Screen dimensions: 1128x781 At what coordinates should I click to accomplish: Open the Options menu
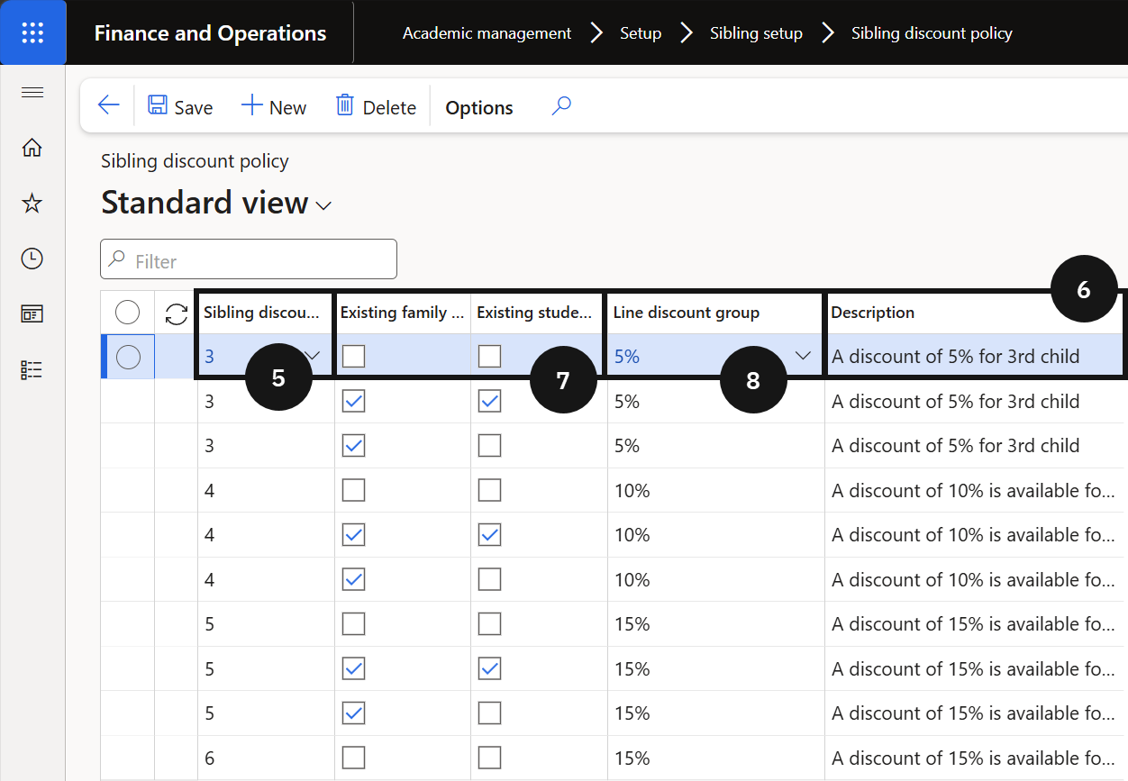pos(479,107)
